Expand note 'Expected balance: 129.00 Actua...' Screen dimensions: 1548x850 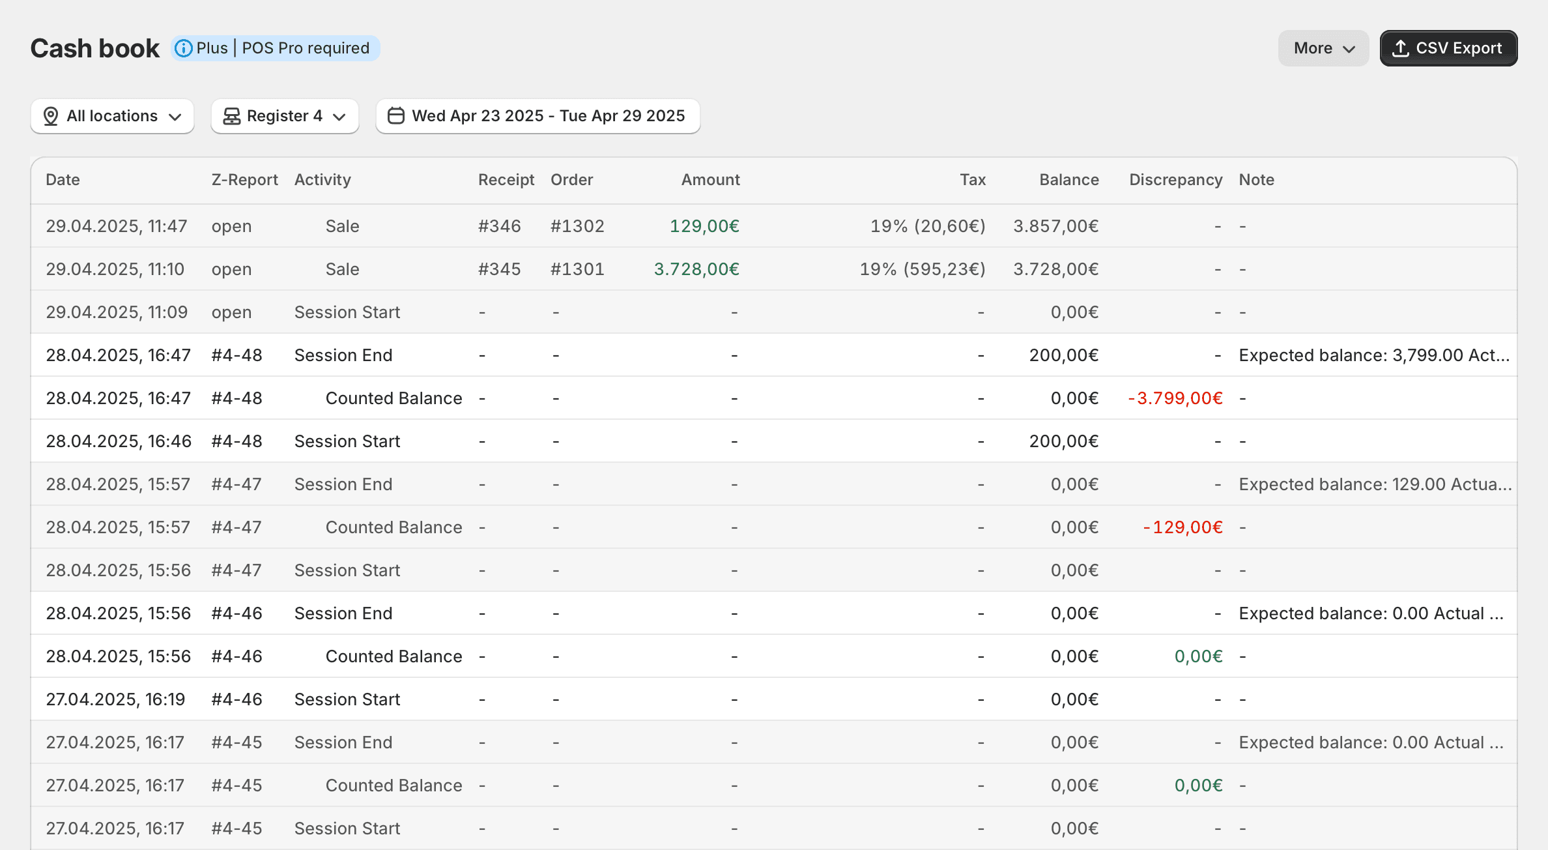[1375, 484]
